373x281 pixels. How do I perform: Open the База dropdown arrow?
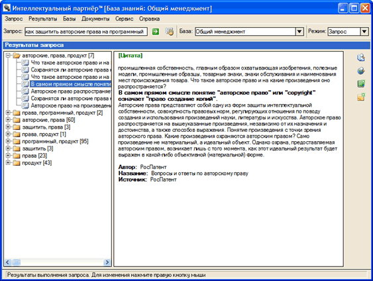coord(299,31)
